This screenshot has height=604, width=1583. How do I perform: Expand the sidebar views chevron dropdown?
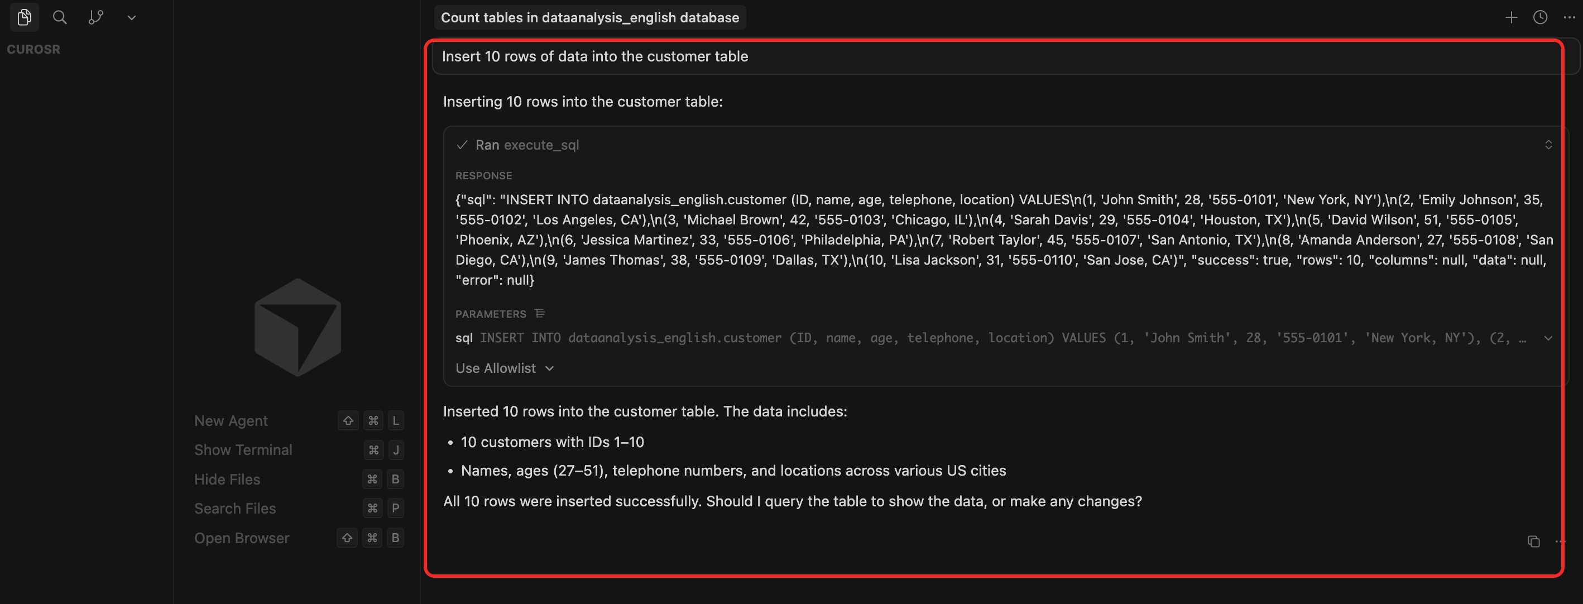click(132, 18)
